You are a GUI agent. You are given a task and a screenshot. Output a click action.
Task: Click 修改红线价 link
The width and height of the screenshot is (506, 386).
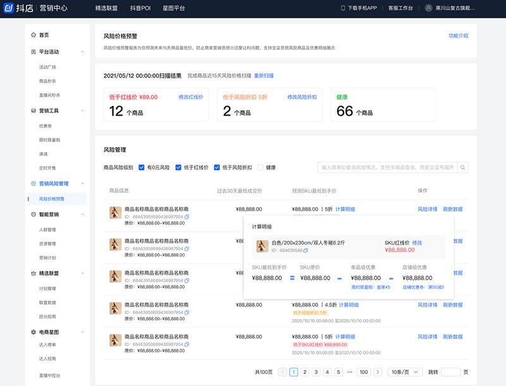(x=190, y=97)
